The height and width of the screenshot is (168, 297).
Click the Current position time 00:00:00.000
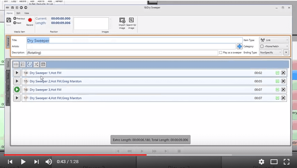pyautogui.click(x=61, y=18)
